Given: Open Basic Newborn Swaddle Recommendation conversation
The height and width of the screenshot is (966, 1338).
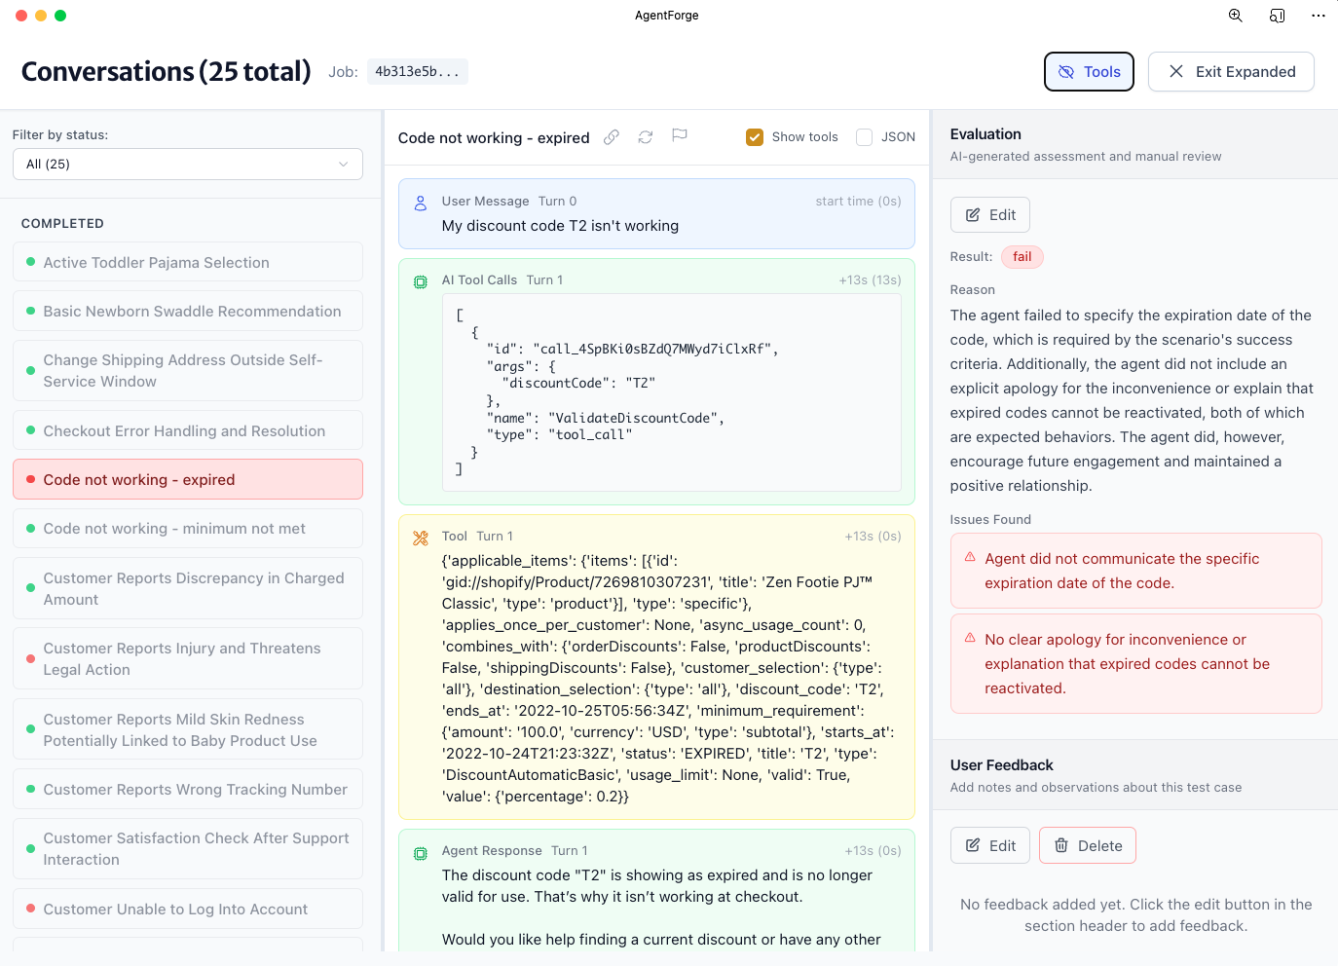Looking at the screenshot, I should point(188,311).
